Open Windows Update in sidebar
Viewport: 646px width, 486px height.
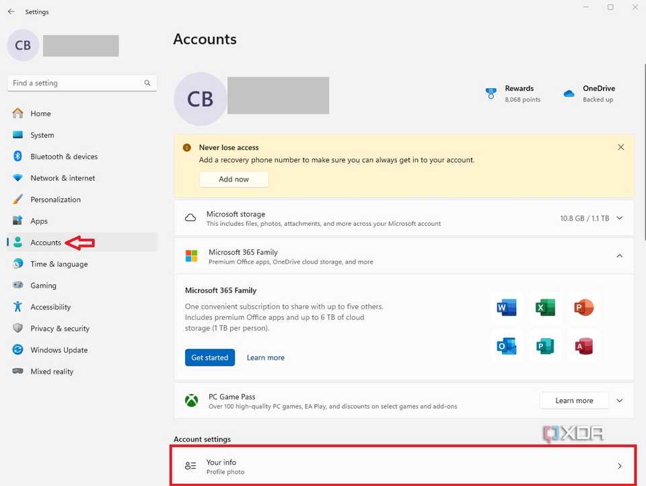pos(59,350)
